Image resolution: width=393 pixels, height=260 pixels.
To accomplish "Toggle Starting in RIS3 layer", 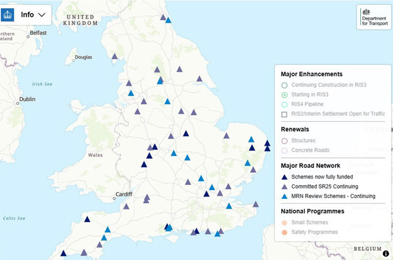I will pos(284,95).
